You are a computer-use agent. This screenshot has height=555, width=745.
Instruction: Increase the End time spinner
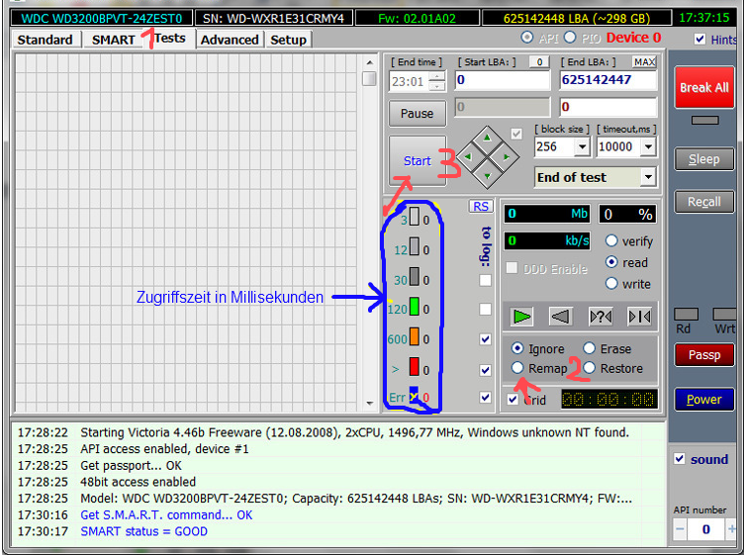pyautogui.click(x=436, y=76)
